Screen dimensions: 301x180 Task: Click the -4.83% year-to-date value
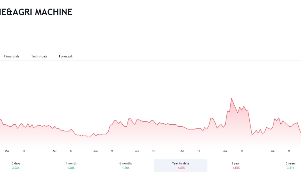[181, 168]
